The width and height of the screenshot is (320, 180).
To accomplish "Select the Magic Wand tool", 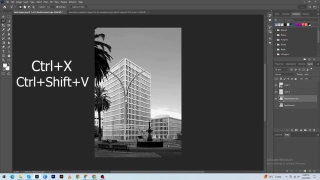I will [x=9, y=21].
